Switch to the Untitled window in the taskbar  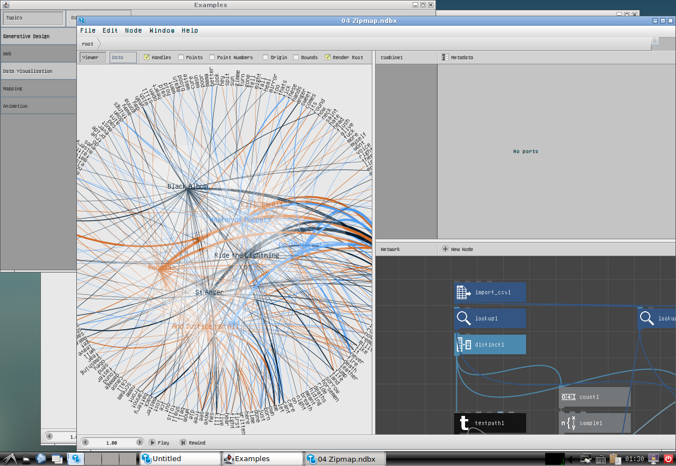click(180, 459)
